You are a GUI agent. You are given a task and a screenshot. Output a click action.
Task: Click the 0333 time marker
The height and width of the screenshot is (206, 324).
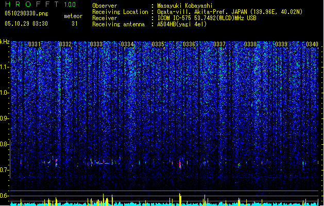click(96, 44)
